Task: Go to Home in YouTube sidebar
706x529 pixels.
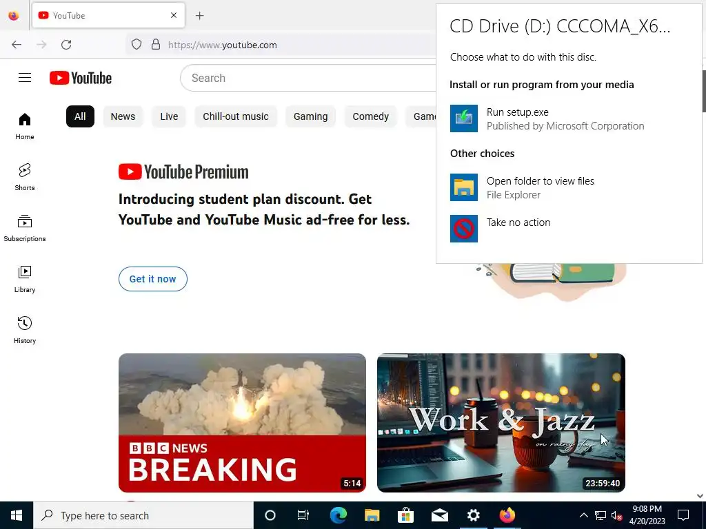Action: pyautogui.click(x=25, y=127)
